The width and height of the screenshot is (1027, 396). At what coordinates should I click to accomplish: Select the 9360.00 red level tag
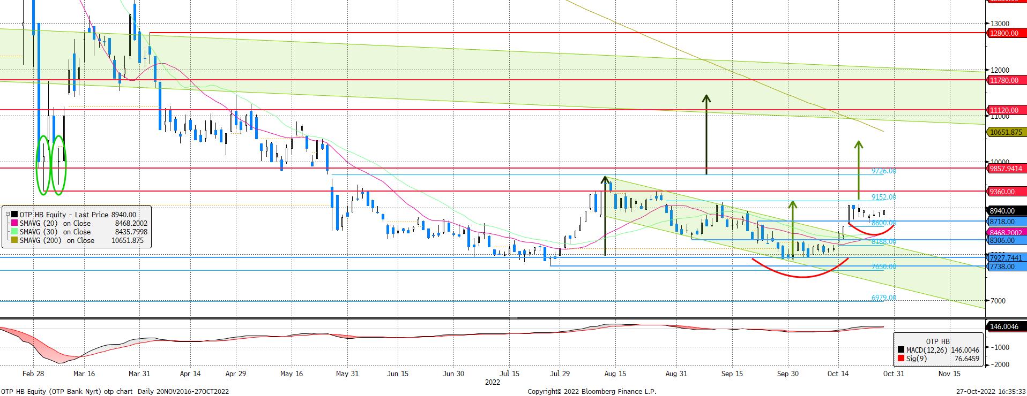[x=1006, y=191]
